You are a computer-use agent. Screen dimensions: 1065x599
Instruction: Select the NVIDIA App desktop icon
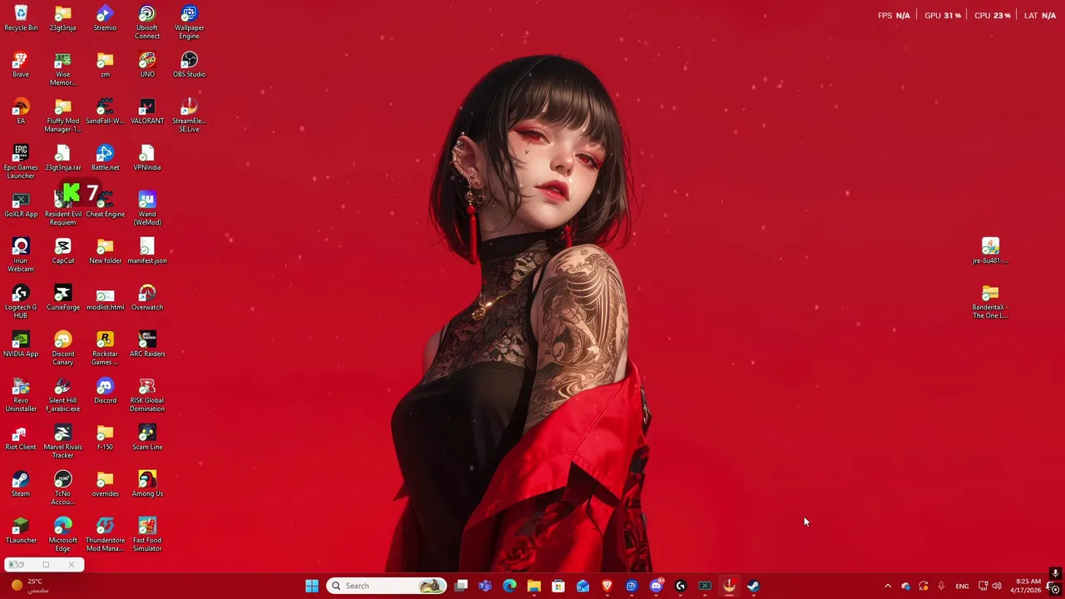21,344
